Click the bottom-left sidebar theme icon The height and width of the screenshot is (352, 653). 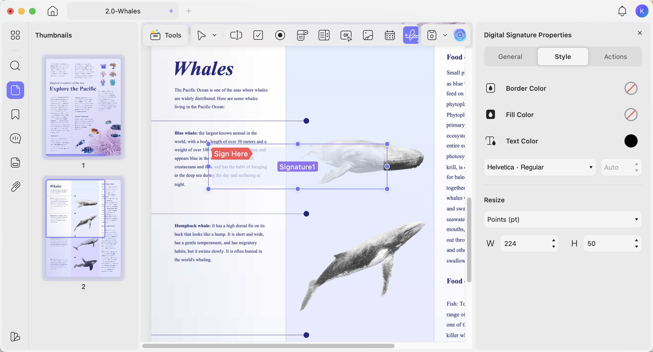tap(15, 337)
